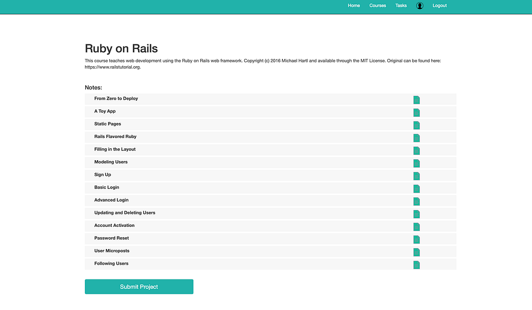
Task: Open the document icon for Account Activation
Action: [417, 227]
